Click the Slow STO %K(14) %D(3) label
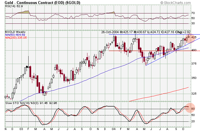 pyautogui.click(x=22, y=103)
